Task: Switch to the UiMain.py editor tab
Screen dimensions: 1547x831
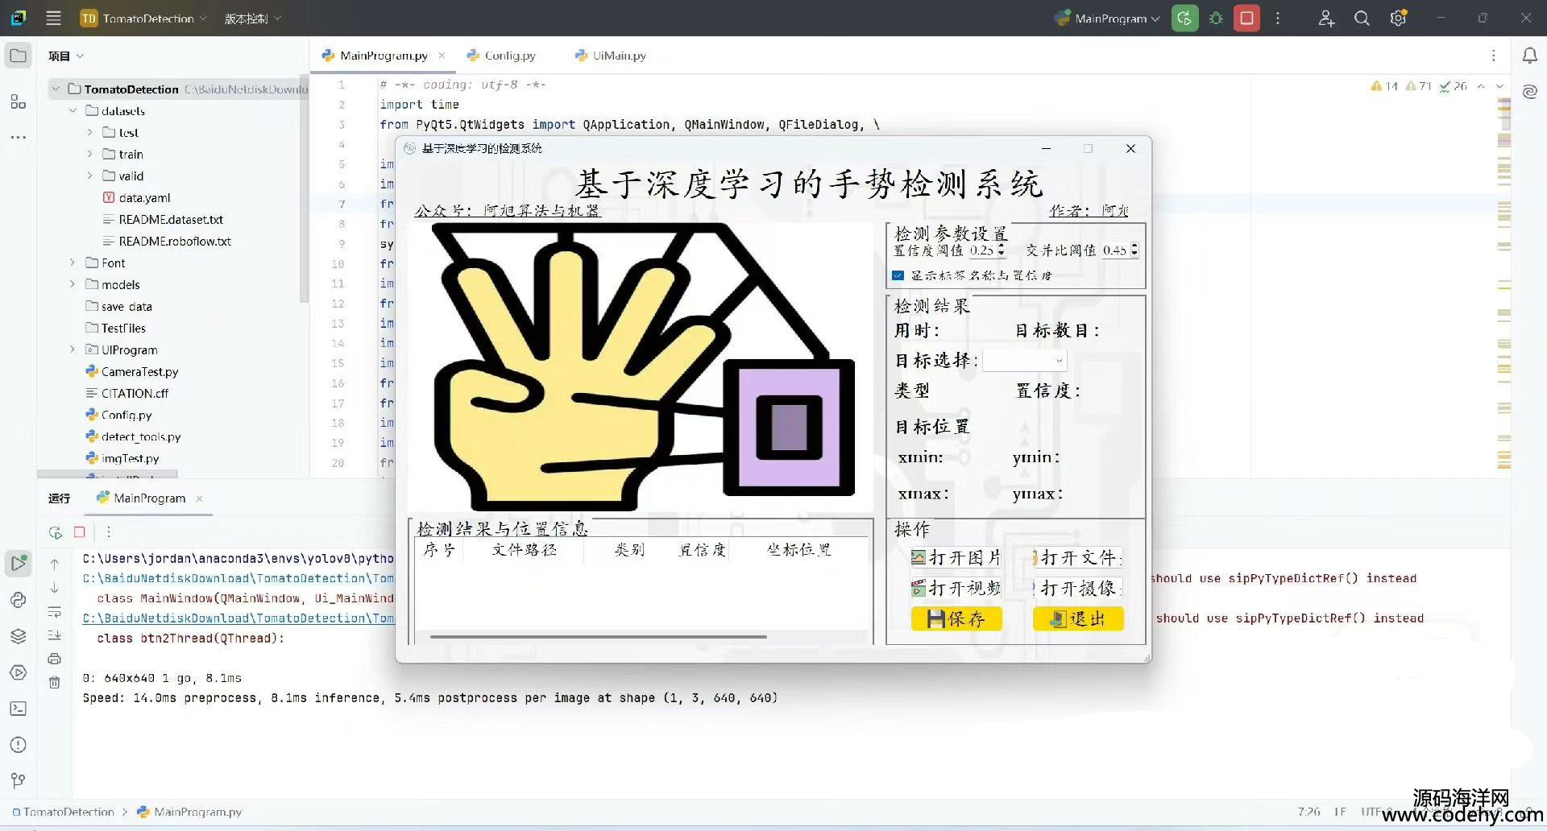Action: (619, 56)
